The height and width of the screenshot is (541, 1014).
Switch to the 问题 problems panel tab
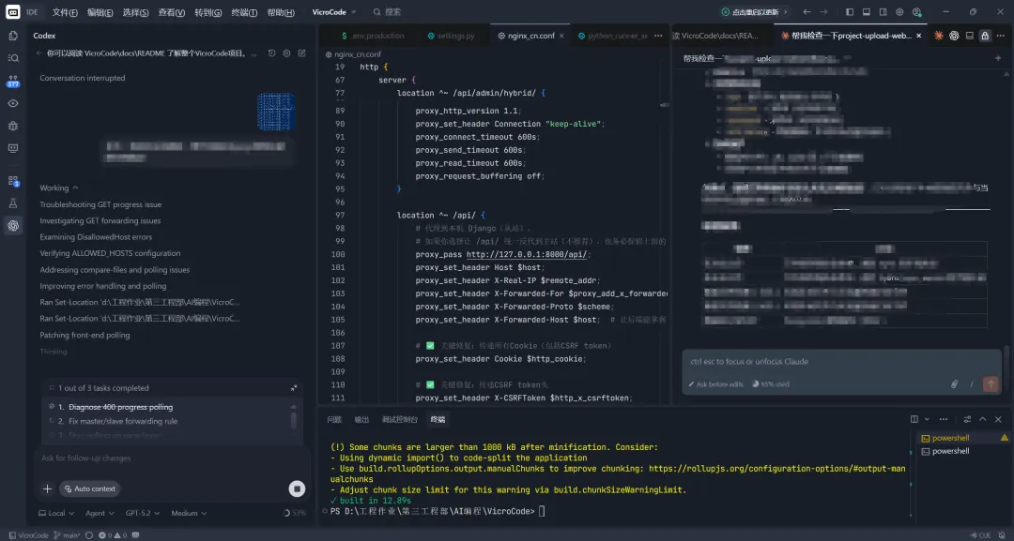point(334,420)
